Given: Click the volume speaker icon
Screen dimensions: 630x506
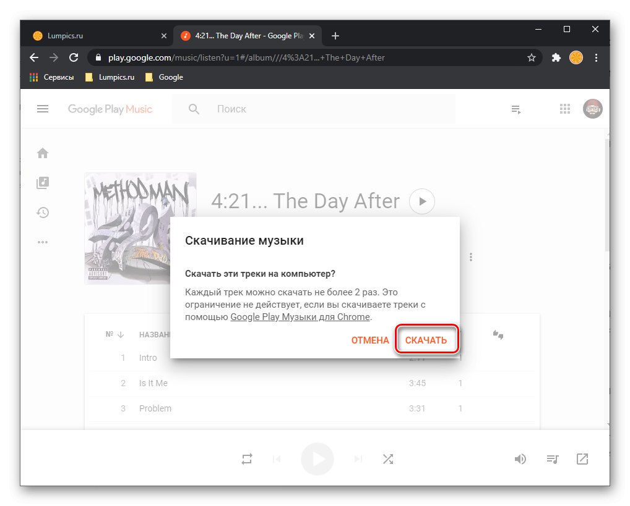Looking at the screenshot, I should click(520, 458).
